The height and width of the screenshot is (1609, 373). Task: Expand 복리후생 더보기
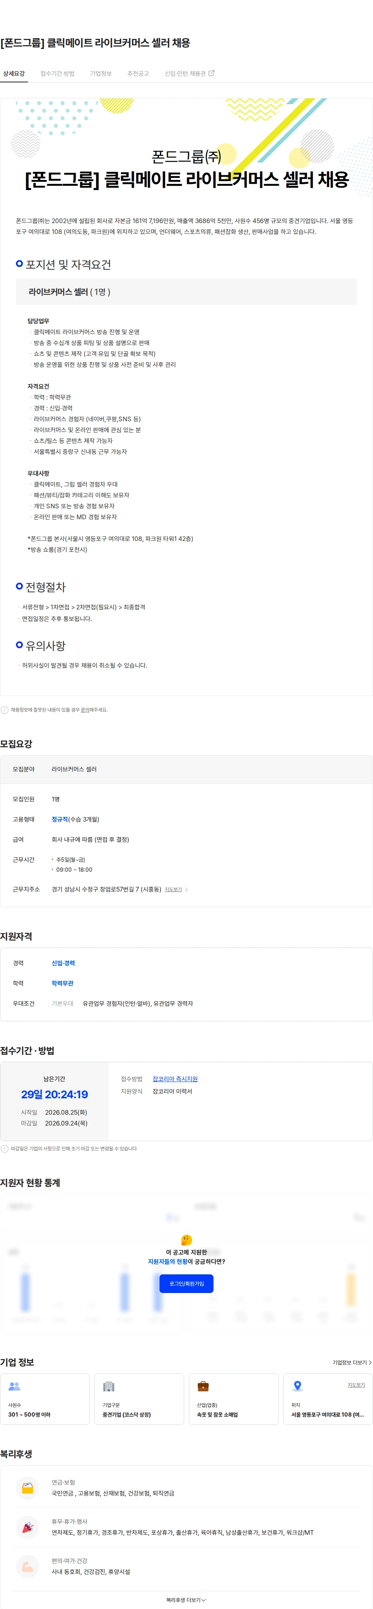(x=186, y=1600)
